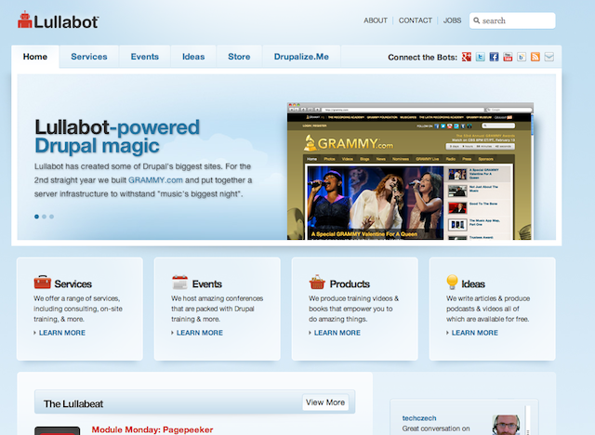
Task: Click LEARN MORE under Ideas
Action: (x=475, y=333)
